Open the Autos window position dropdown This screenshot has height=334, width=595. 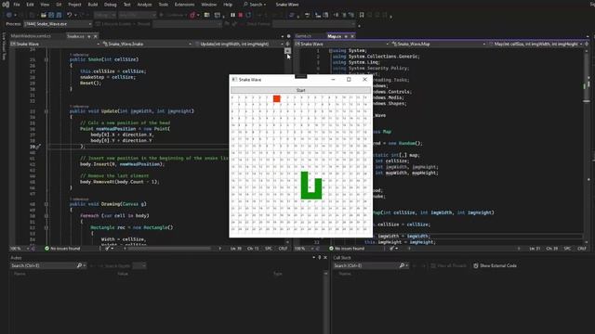pos(314,258)
